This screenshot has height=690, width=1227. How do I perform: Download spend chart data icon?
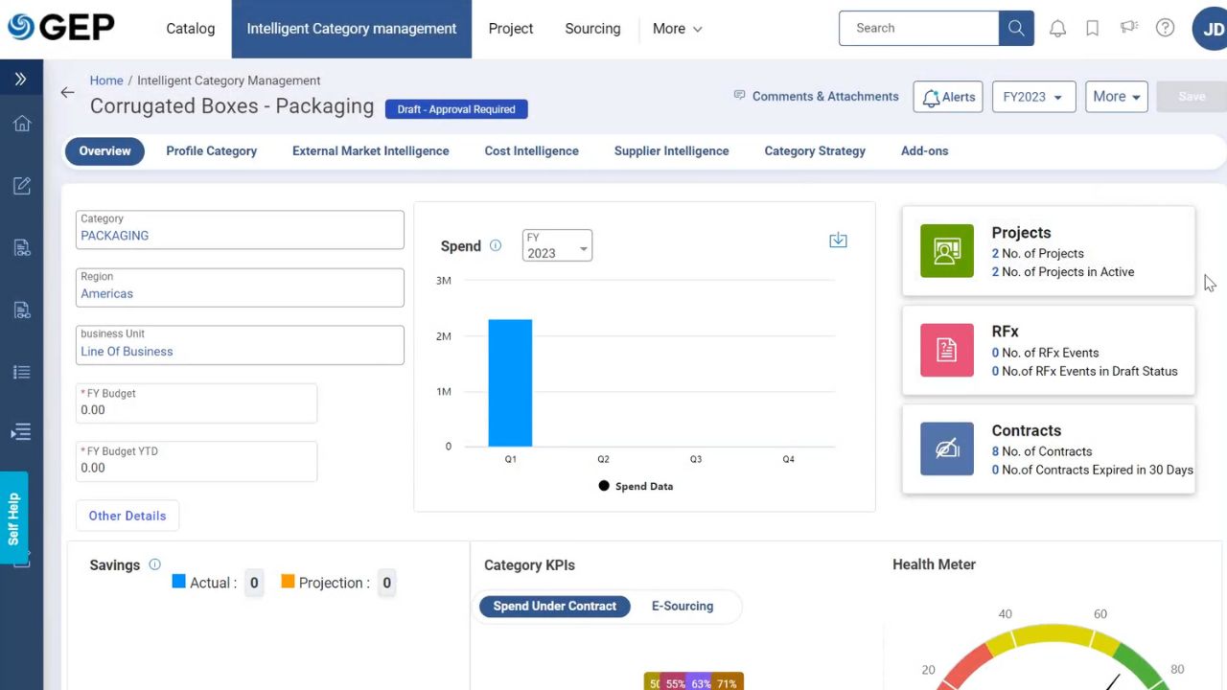838,241
